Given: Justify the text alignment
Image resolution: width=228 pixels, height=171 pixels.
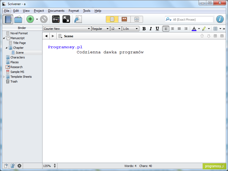Looking at the screenshot, I should pyautogui.click(x=179, y=29).
